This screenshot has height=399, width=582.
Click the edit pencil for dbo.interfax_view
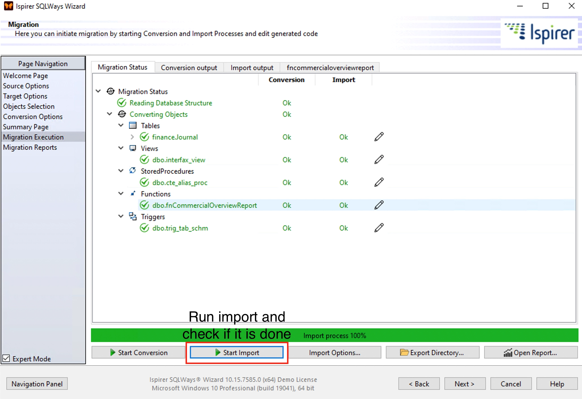[379, 160]
